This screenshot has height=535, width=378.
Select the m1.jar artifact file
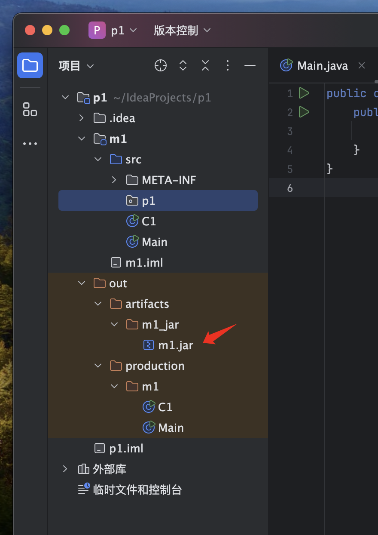click(x=175, y=345)
